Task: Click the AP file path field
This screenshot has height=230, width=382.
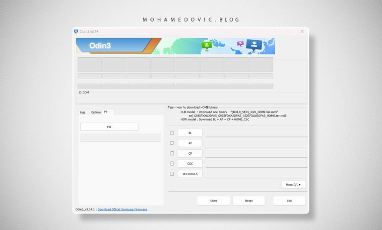Action: [256, 143]
